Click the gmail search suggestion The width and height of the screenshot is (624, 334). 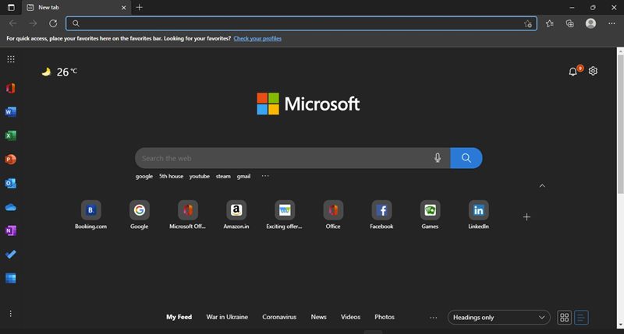pyautogui.click(x=243, y=176)
